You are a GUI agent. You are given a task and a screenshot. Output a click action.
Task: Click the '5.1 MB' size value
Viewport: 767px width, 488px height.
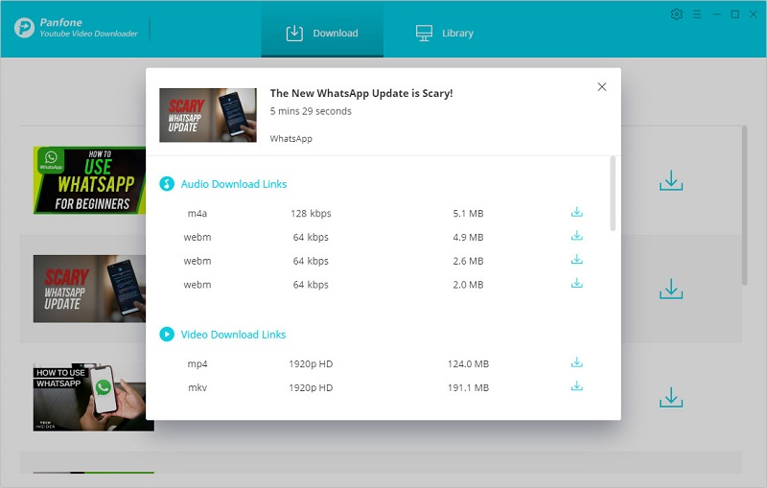point(468,213)
